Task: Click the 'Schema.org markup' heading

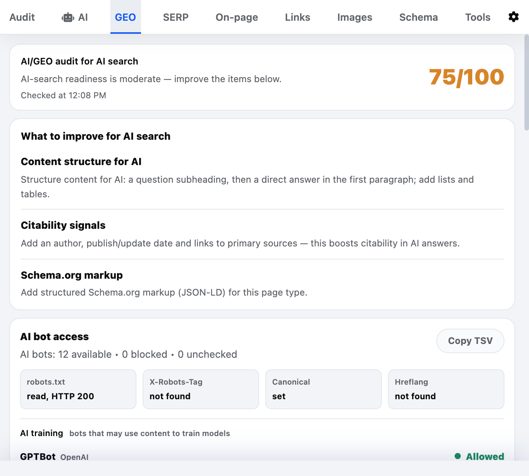Action: click(x=72, y=275)
